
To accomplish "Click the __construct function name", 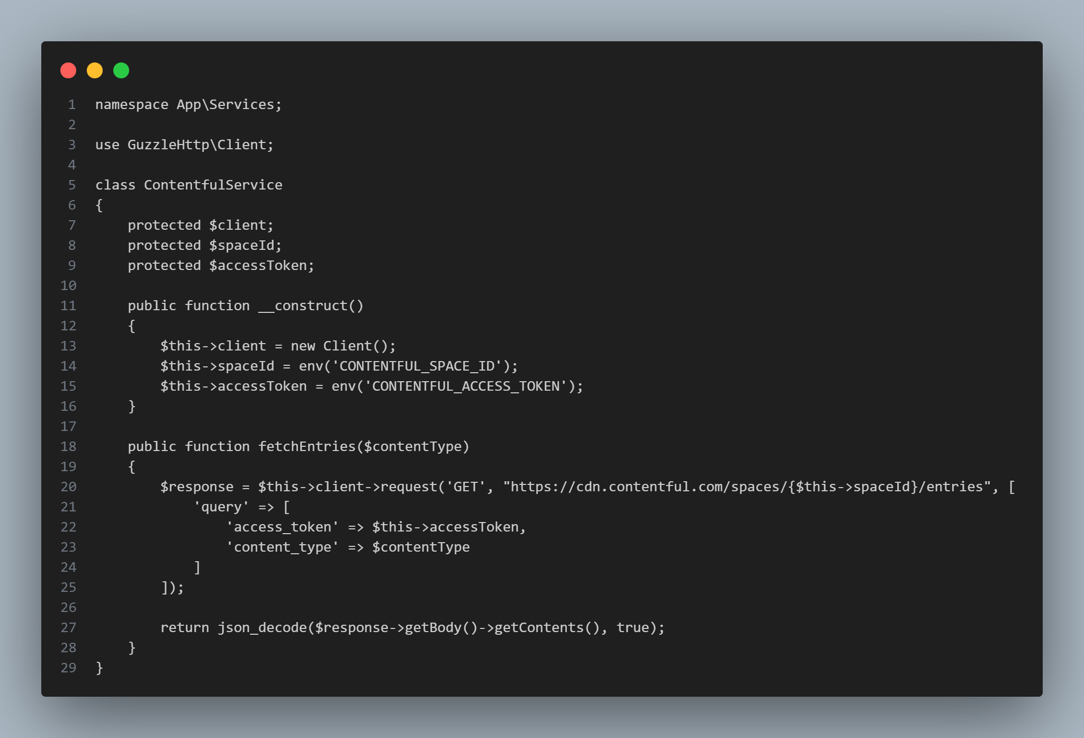I will pos(302,306).
